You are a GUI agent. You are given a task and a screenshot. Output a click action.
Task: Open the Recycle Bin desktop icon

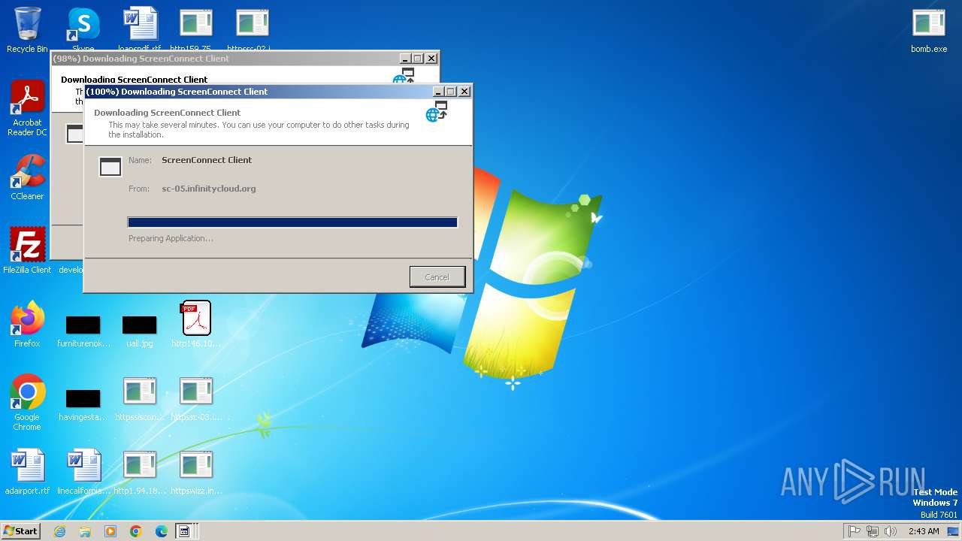pos(27,30)
